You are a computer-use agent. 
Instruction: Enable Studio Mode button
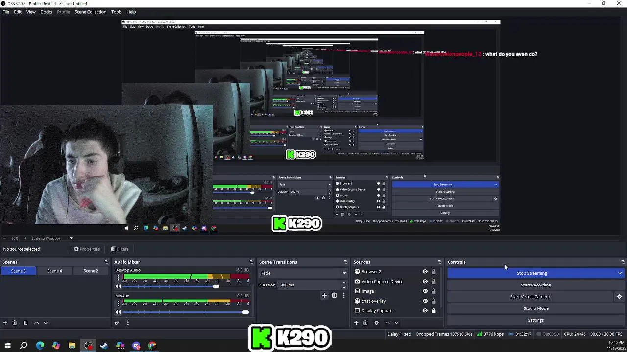[x=535, y=308]
